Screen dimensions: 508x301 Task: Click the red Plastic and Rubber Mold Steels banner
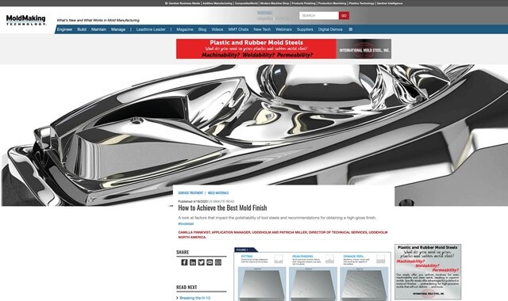256,49
